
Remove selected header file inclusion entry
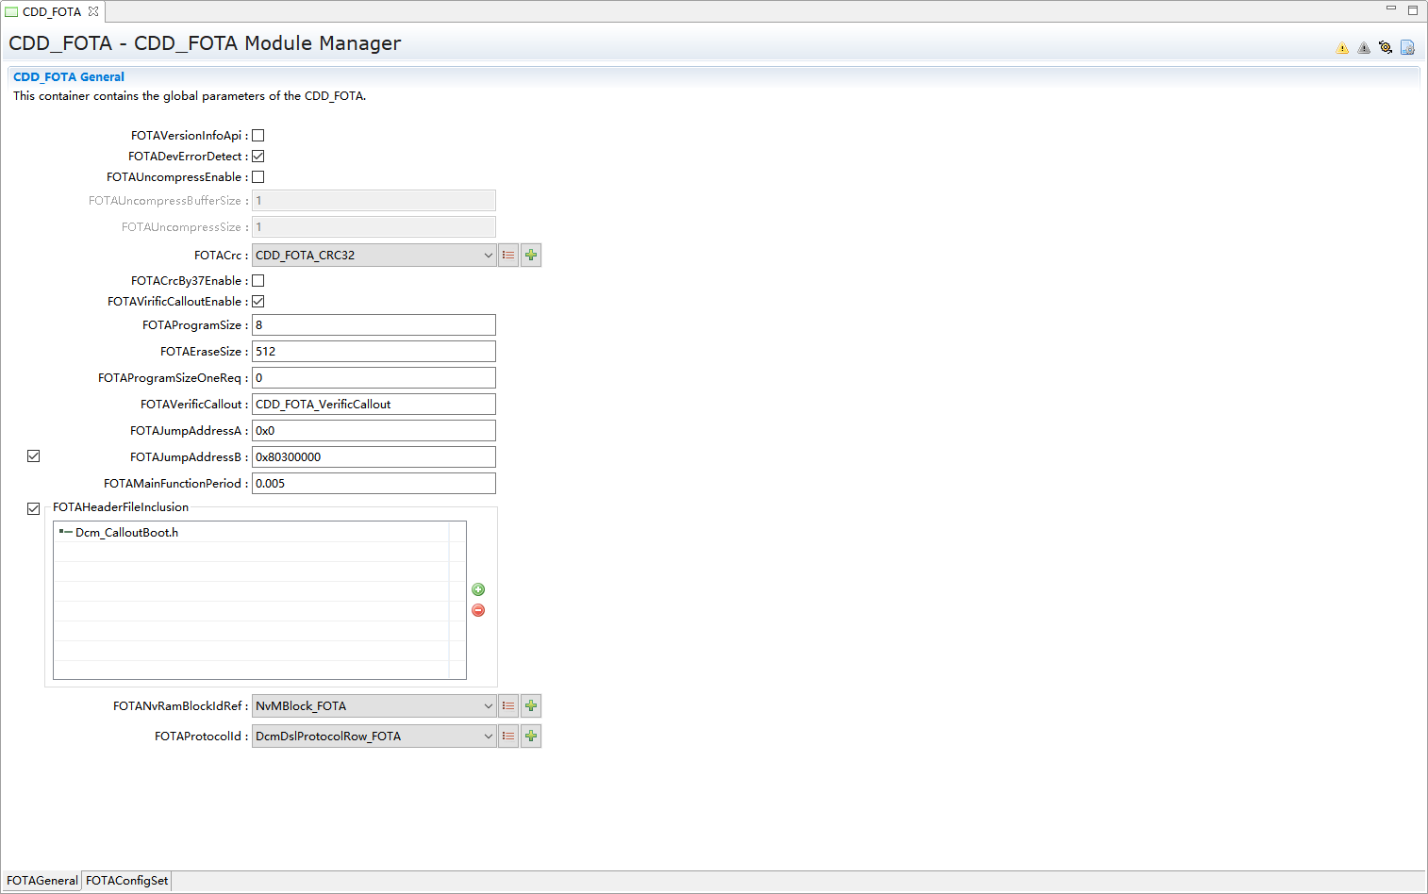(x=478, y=610)
